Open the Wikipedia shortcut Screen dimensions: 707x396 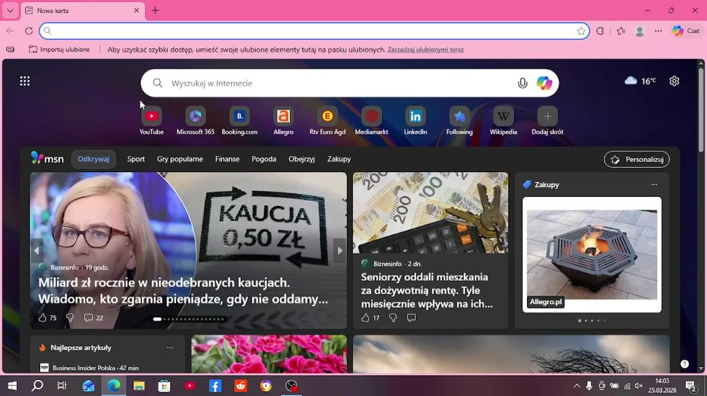503,120
